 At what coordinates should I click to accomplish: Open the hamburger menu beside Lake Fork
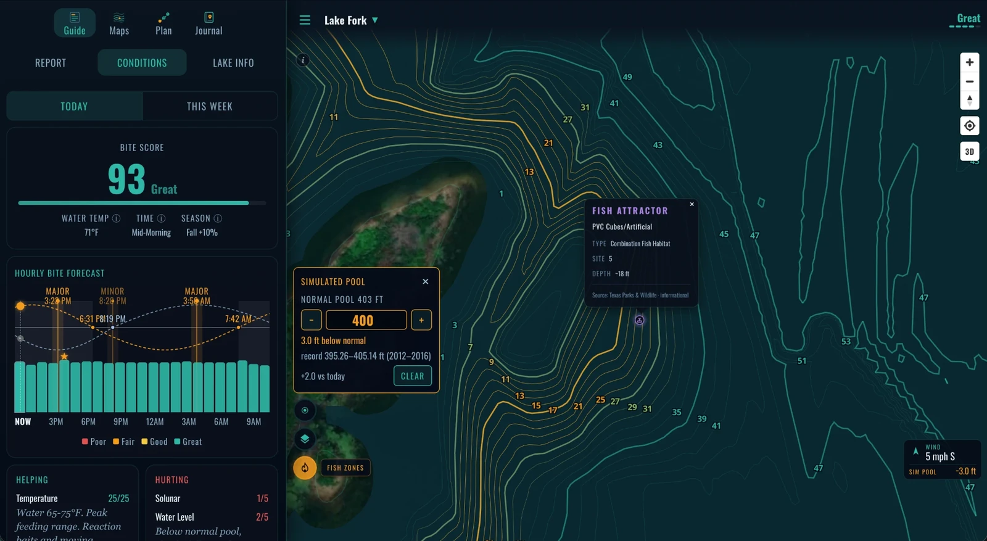coord(305,20)
